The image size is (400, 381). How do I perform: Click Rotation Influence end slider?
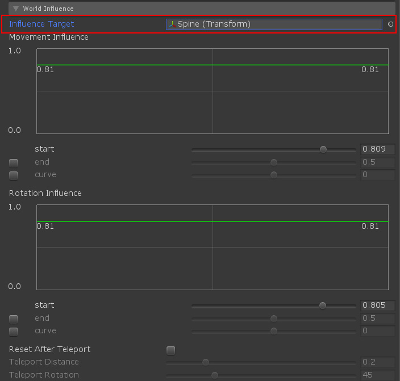click(274, 319)
